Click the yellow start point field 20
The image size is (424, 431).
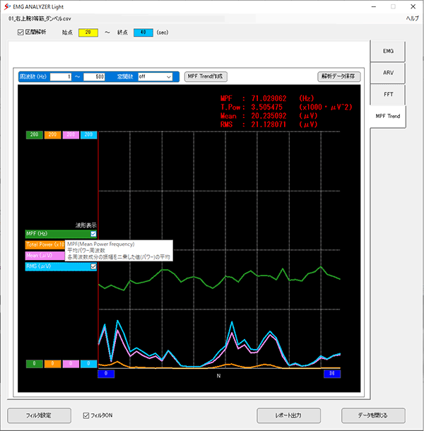pyautogui.click(x=88, y=33)
